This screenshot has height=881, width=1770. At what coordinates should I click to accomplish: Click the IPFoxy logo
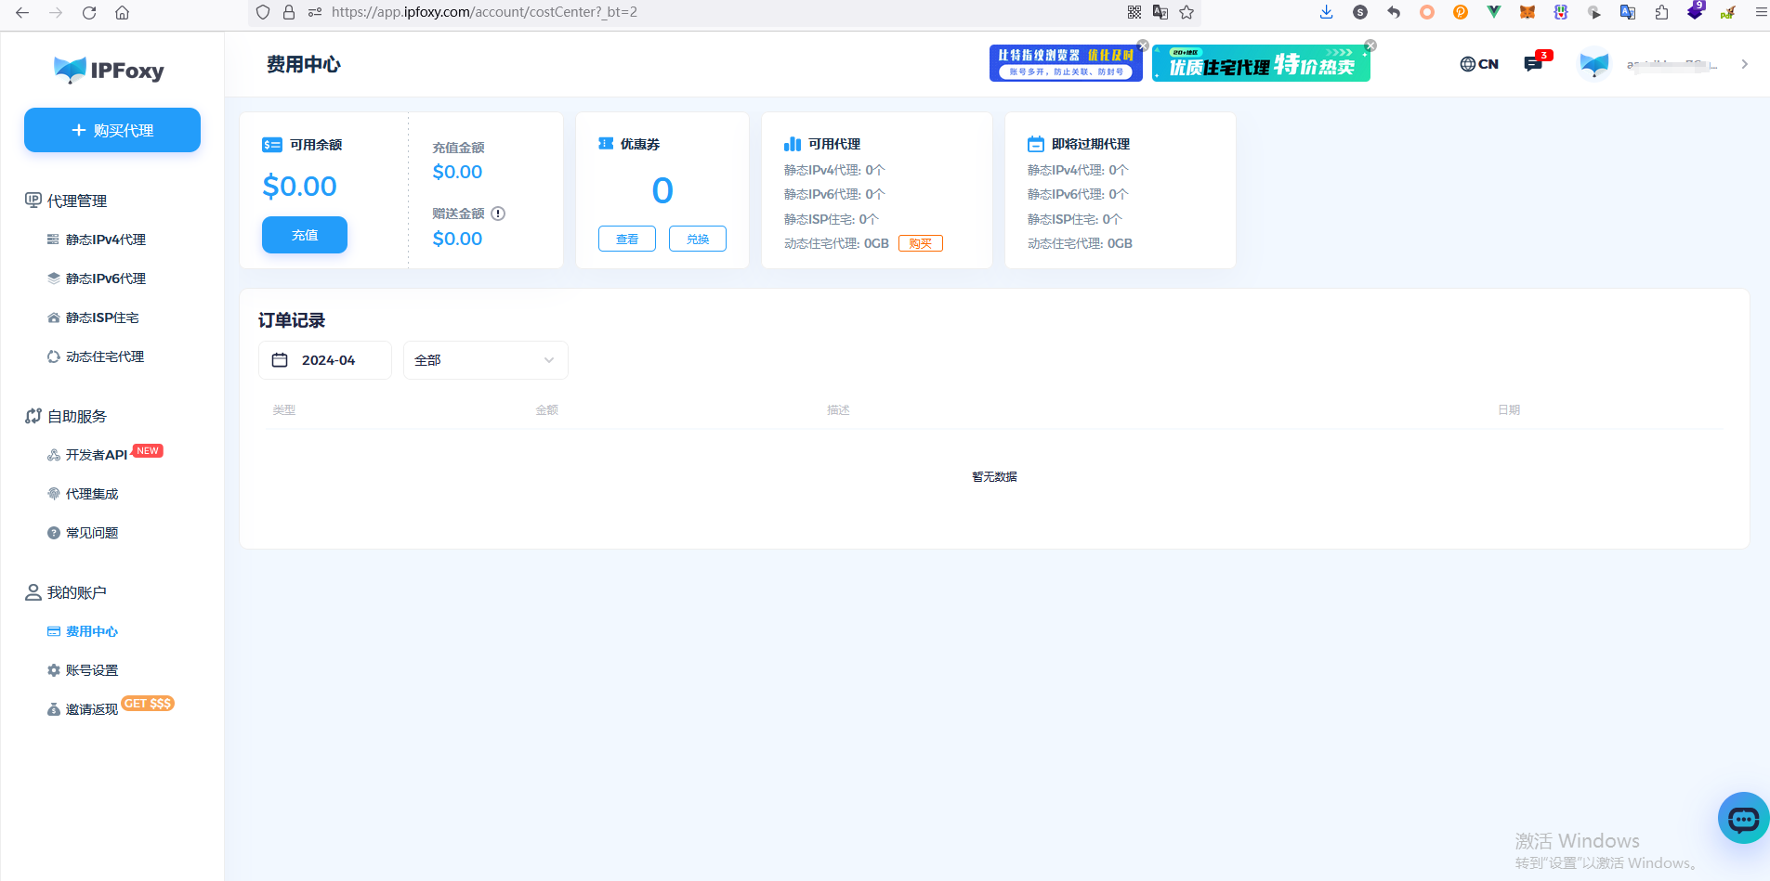coord(110,70)
